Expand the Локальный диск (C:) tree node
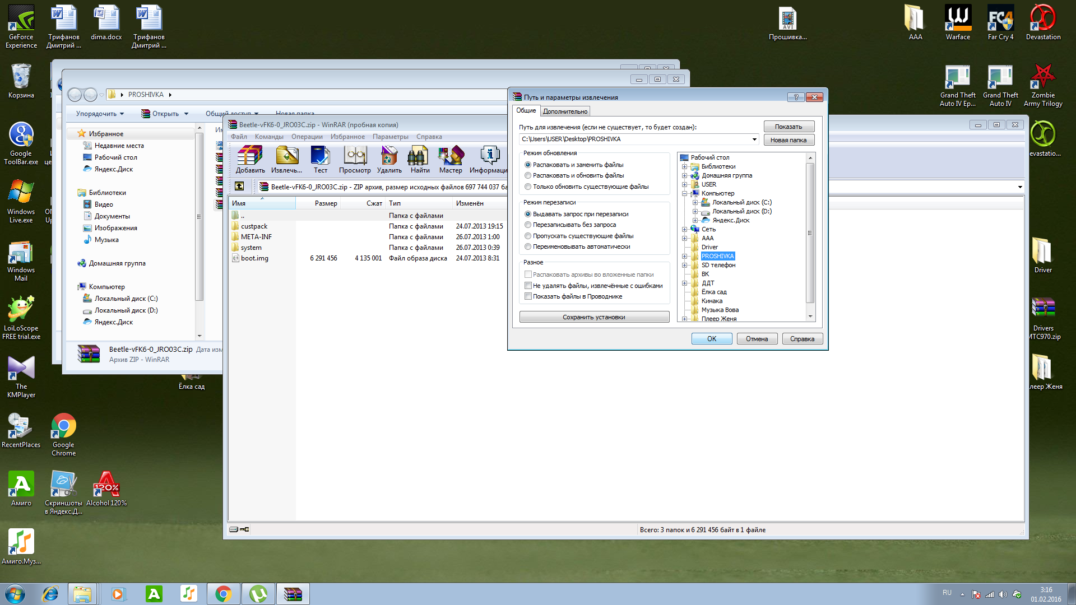Image resolution: width=1076 pixels, height=605 pixels. tap(695, 203)
